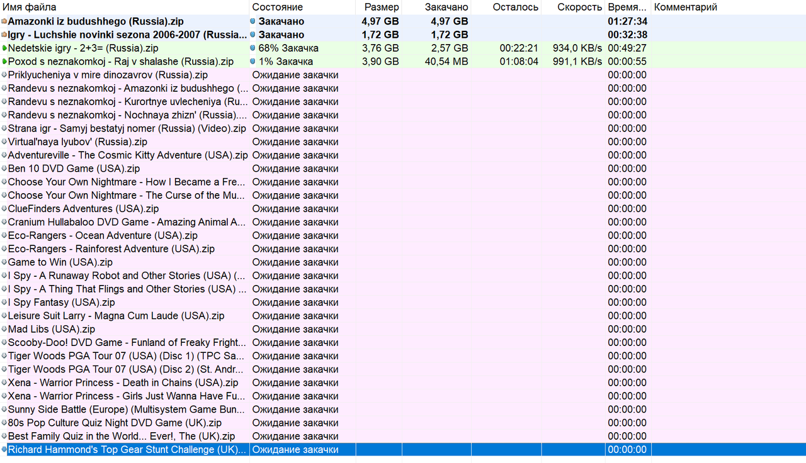The width and height of the screenshot is (806, 463).
Task: Click the queue icon beside Virtual'naya lyubov'
Action: click(4, 142)
